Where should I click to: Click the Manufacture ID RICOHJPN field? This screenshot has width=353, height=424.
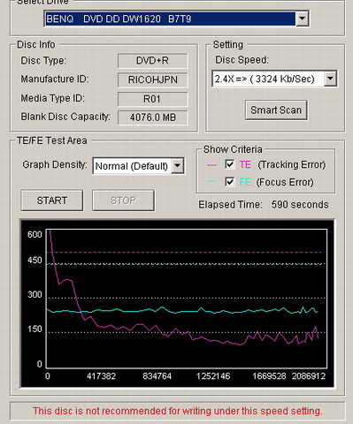pos(152,79)
